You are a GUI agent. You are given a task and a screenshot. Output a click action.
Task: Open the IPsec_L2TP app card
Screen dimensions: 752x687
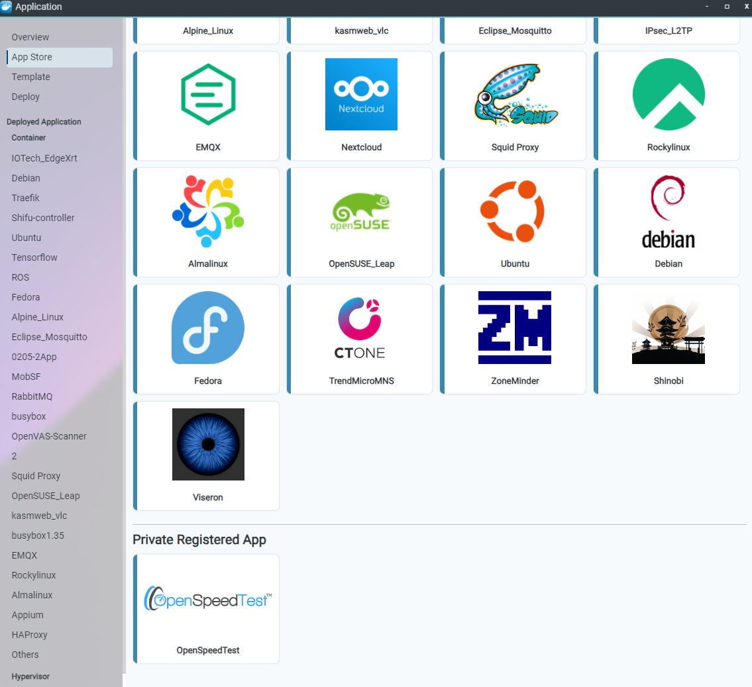[667, 30]
